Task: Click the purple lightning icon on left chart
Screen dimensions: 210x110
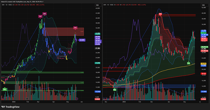Action: (x=77, y=99)
